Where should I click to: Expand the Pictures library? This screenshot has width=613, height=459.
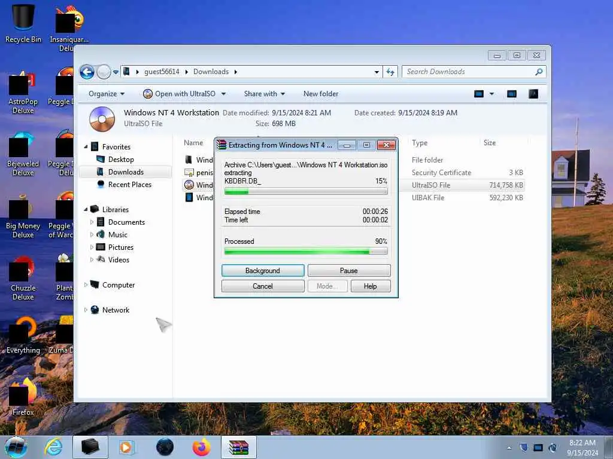click(x=92, y=247)
